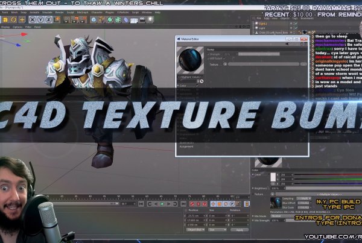
Task: Open the green generator objects icon
Action: pos(110,20)
